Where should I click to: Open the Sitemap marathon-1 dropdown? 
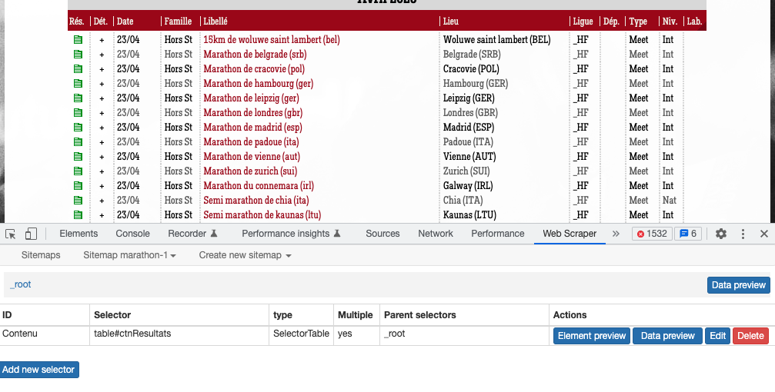[x=130, y=255]
